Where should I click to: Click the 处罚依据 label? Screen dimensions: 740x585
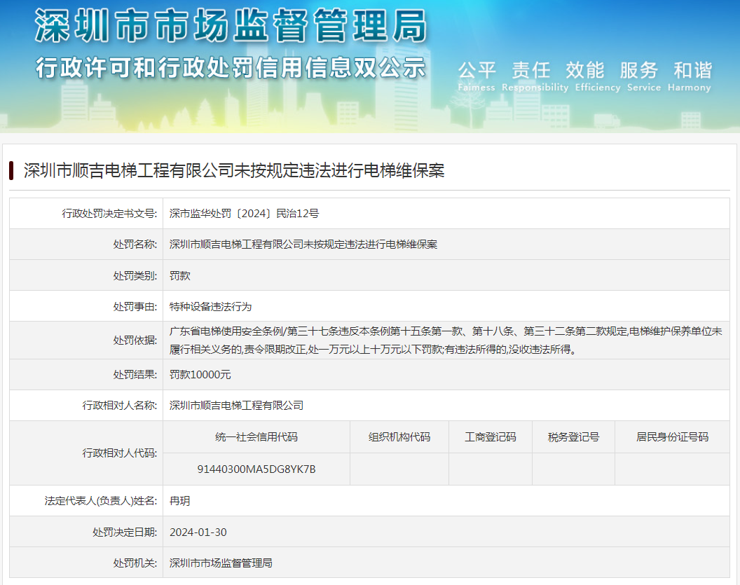pyautogui.click(x=135, y=340)
